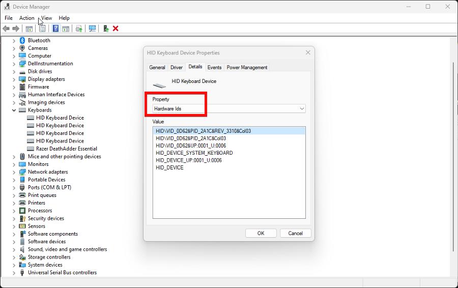Viewport: 458px width, 288px height.
Task: Open the View menu
Action: (x=47, y=18)
